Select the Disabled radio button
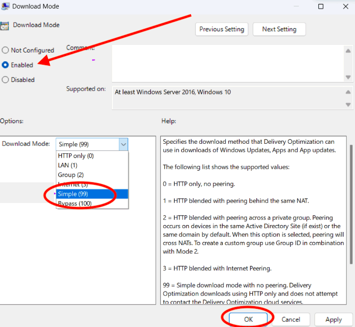The height and width of the screenshot is (327, 355). [5, 80]
